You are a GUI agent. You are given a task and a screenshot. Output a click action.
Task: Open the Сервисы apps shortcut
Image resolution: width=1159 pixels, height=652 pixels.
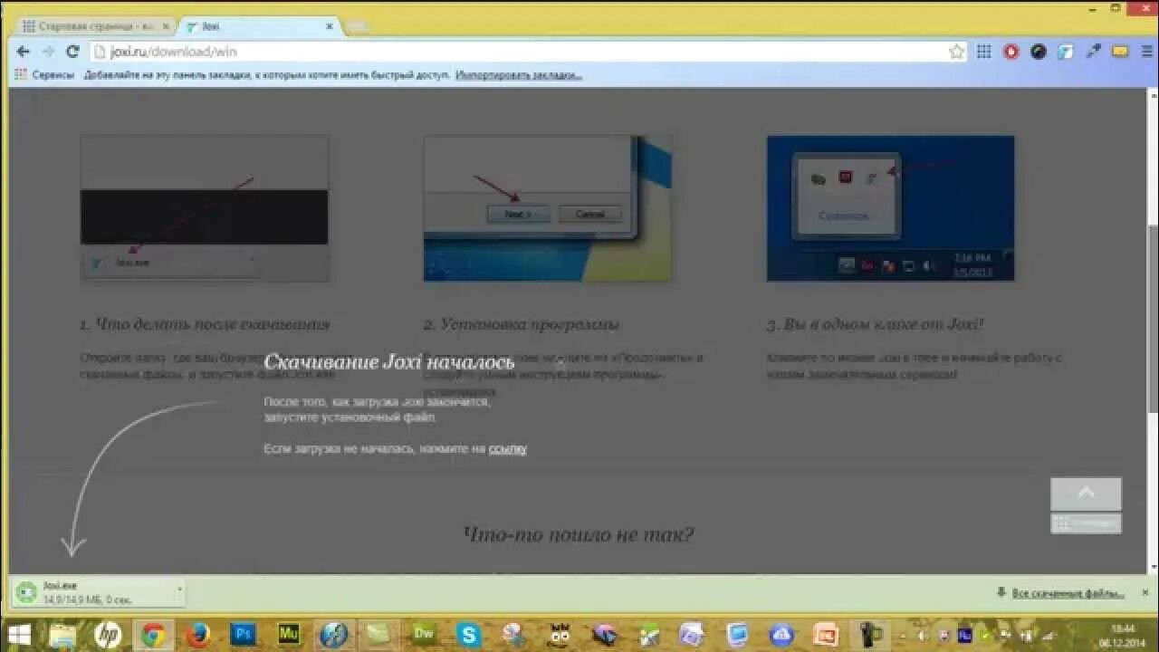coord(44,75)
